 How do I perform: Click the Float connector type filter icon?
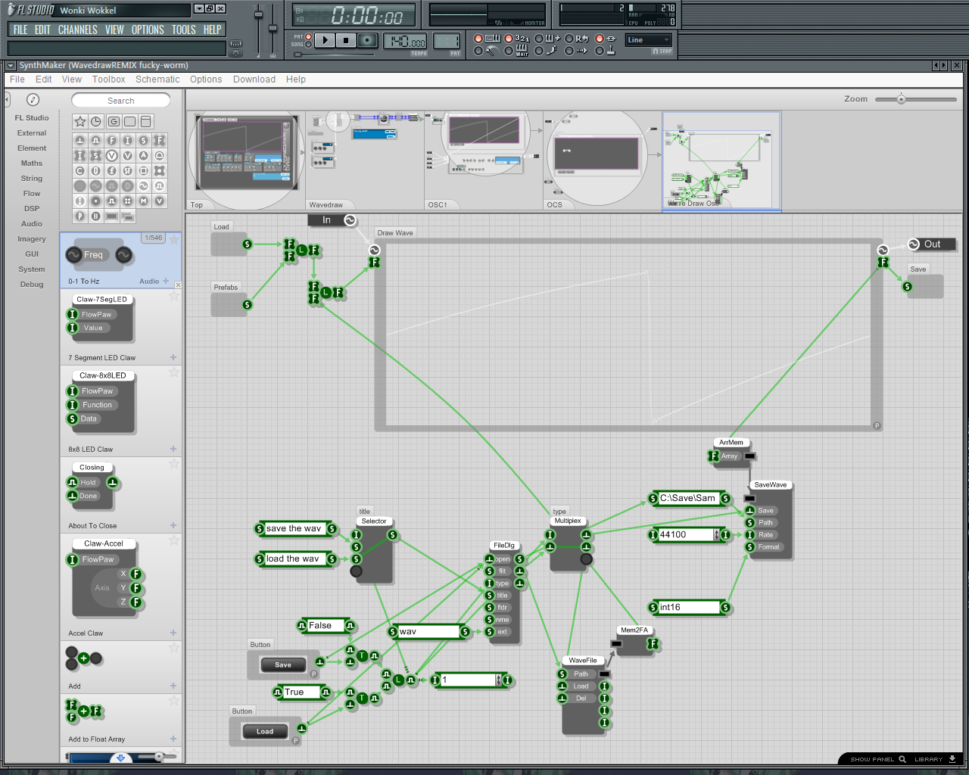point(111,140)
